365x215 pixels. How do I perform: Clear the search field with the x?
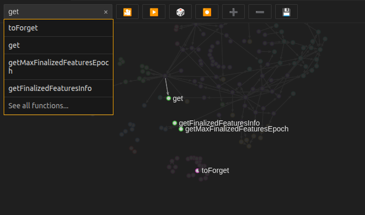(106, 12)
